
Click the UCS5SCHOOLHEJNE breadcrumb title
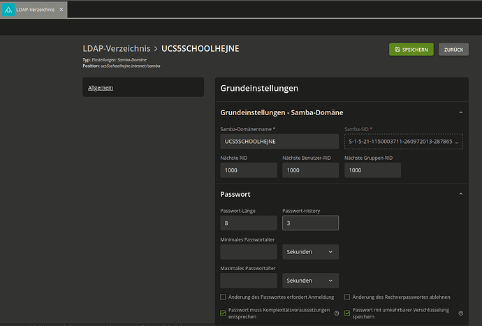(x=200, y=49)
